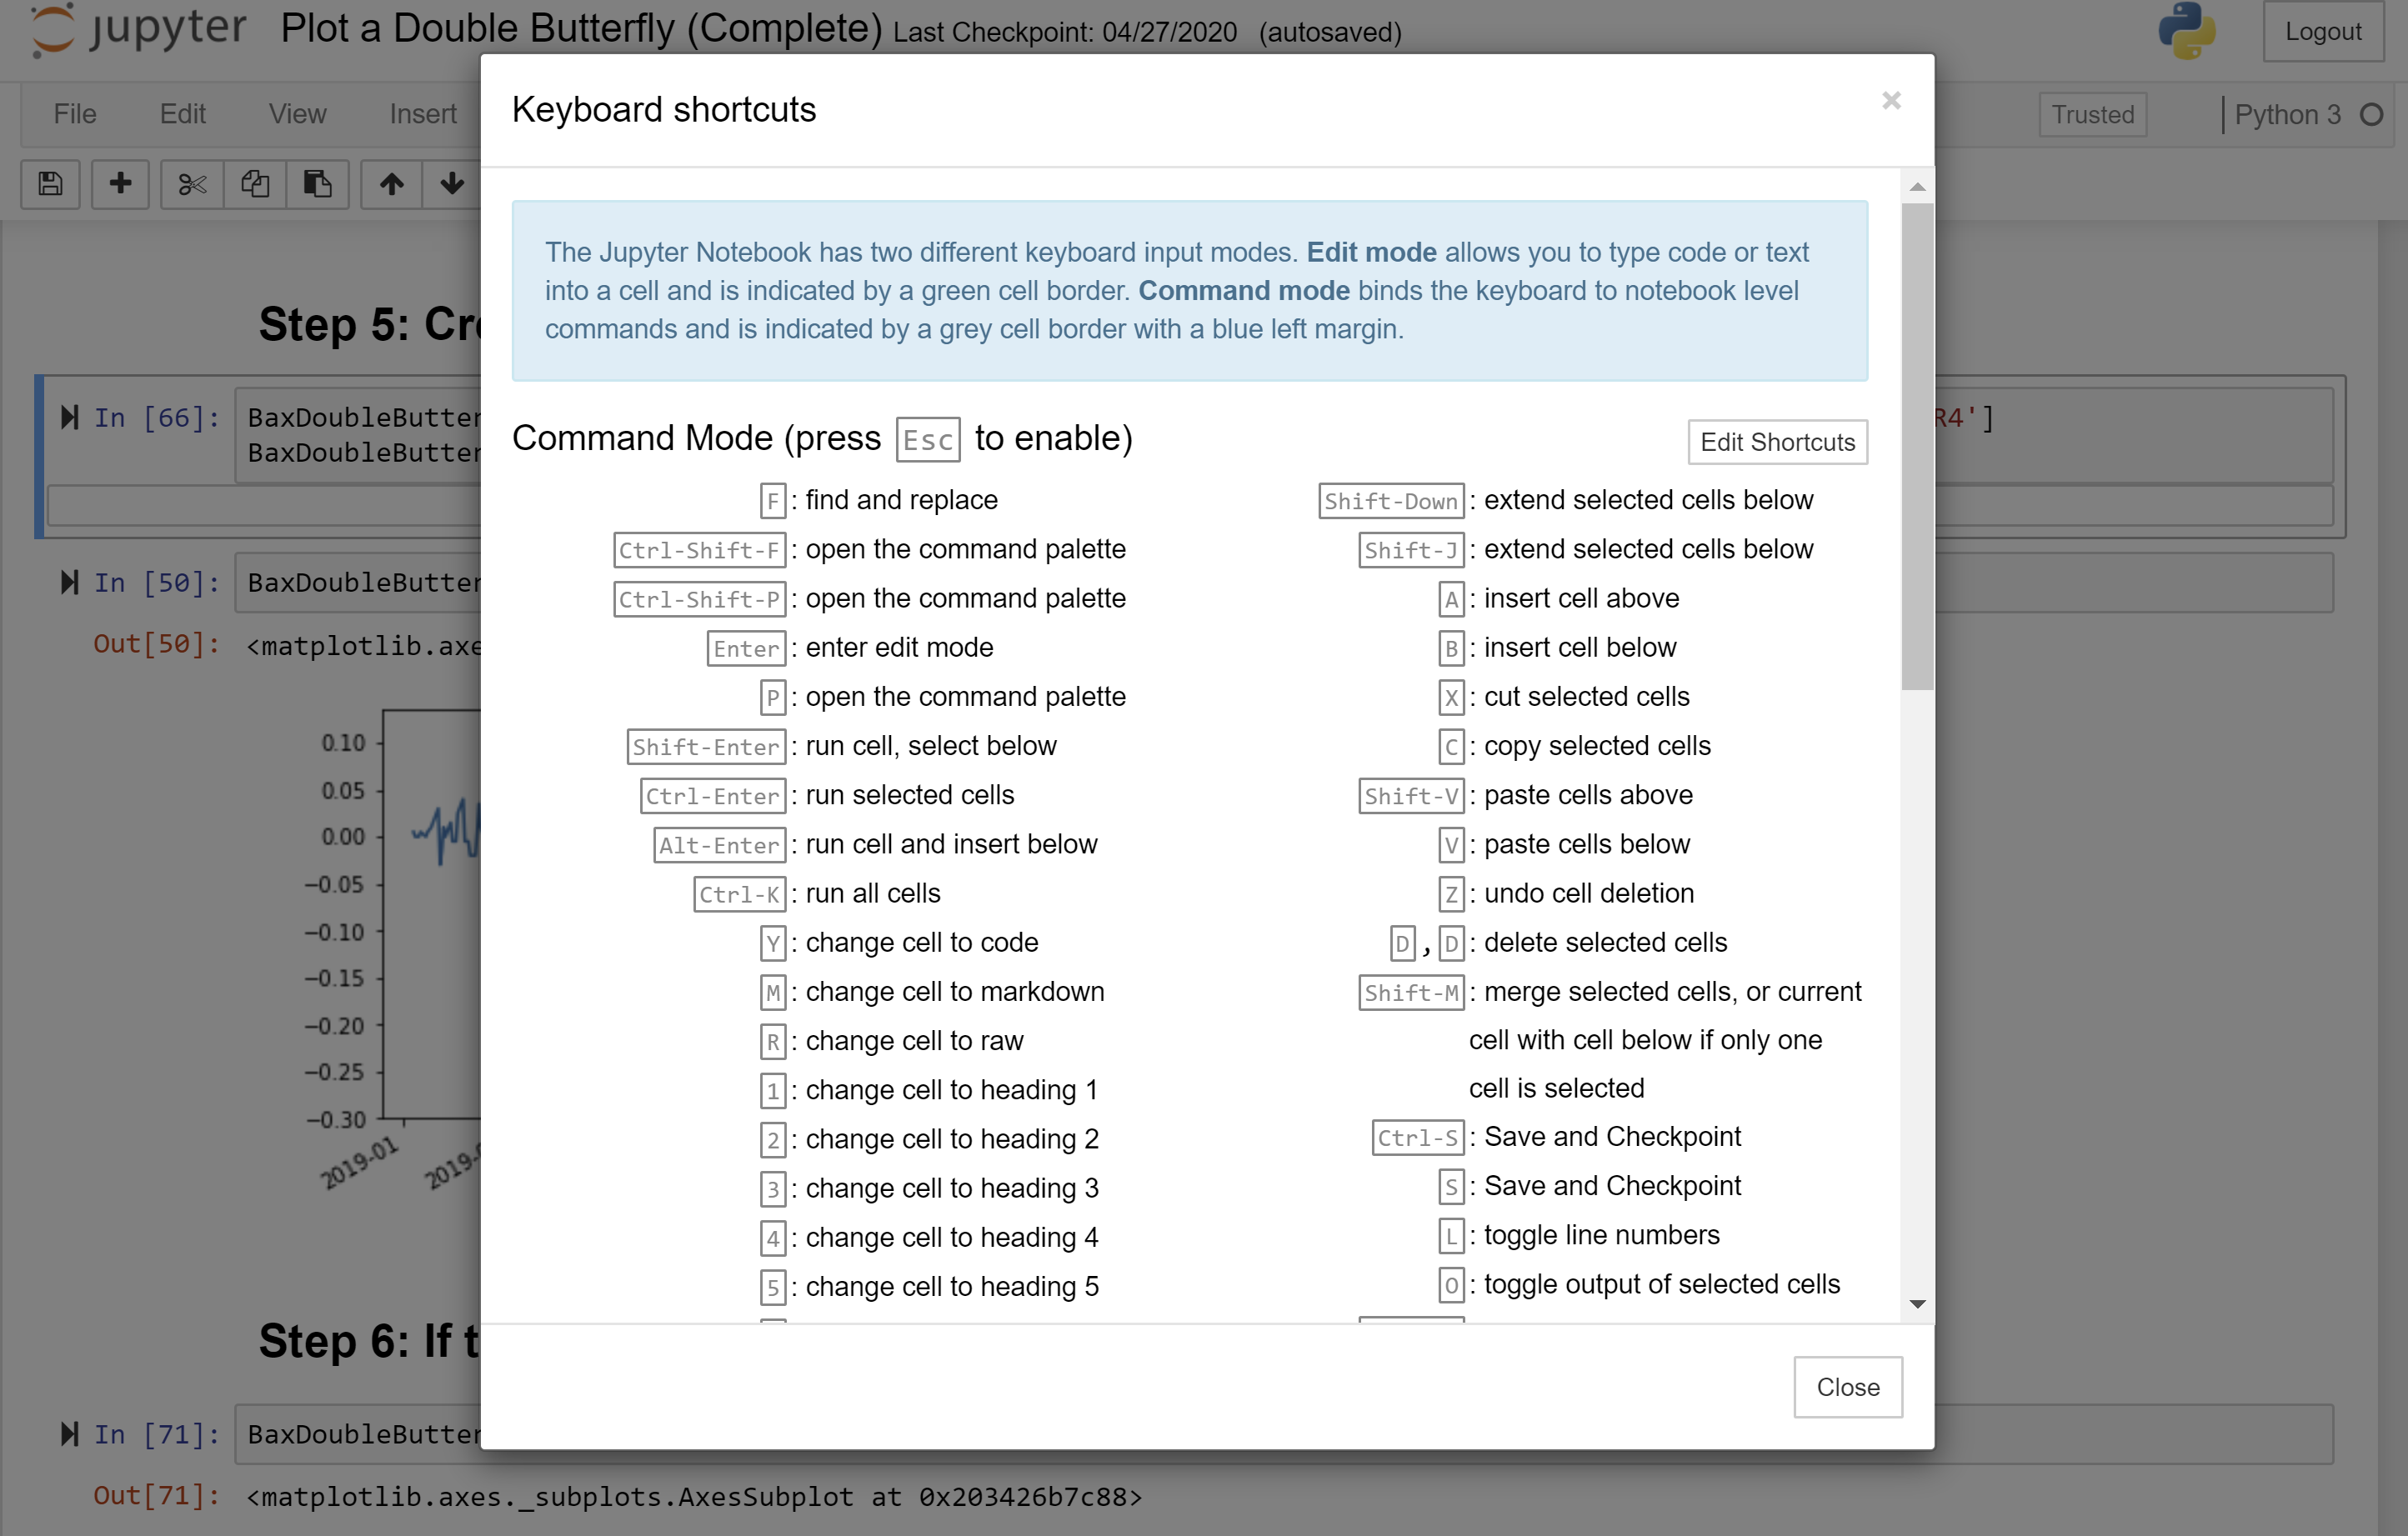Click the insert cell below icon
Viewport: 2408px width, 1536px height.
tap(118, 184)
